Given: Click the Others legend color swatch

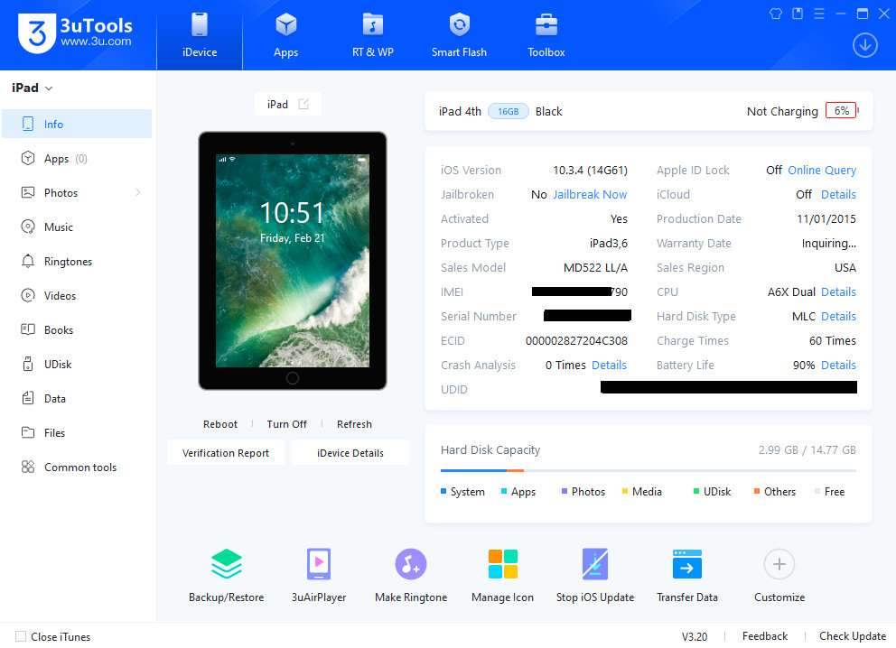Looking at the screenshot, I should [757, 491].
